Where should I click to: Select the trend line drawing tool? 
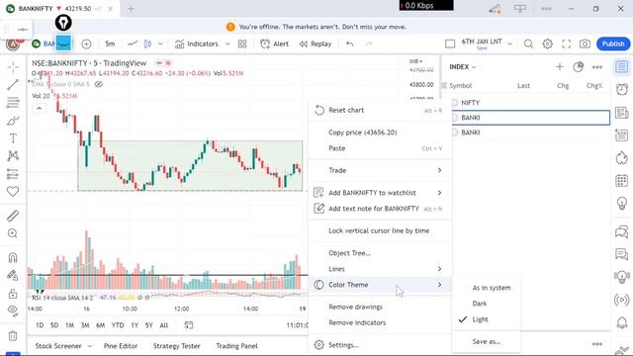pos(13,84)
